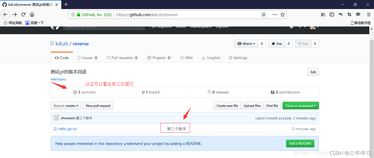
Task: Switch to the Issues tab
Action: click(x=88, y=58)
